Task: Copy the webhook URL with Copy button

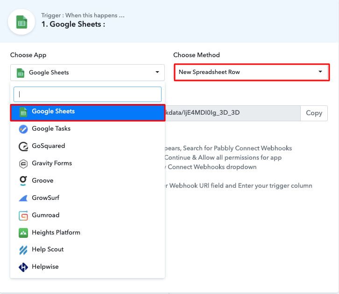Action: point(314,113)
